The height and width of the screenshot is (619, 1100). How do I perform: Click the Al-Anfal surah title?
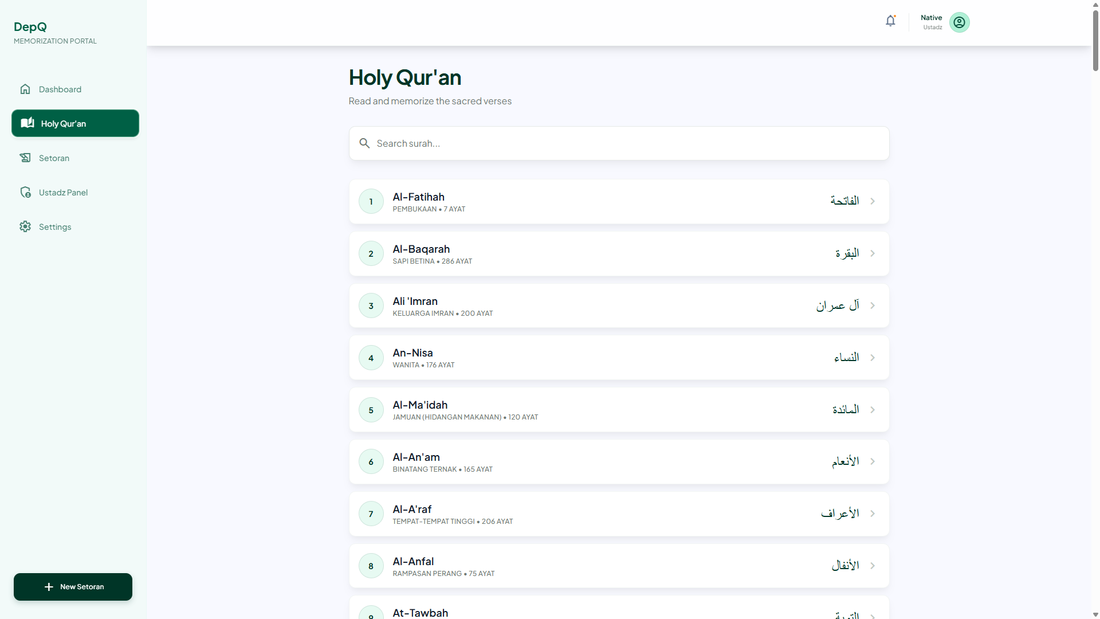coord(413,561)
